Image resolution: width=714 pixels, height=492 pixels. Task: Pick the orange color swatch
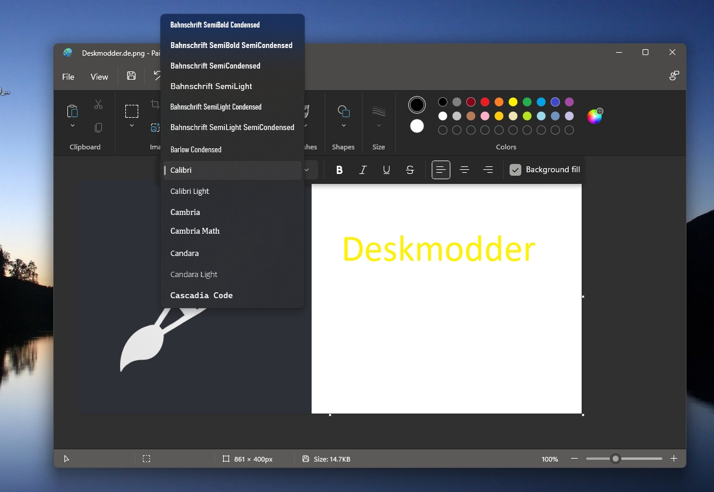click(x=499, y=102)
